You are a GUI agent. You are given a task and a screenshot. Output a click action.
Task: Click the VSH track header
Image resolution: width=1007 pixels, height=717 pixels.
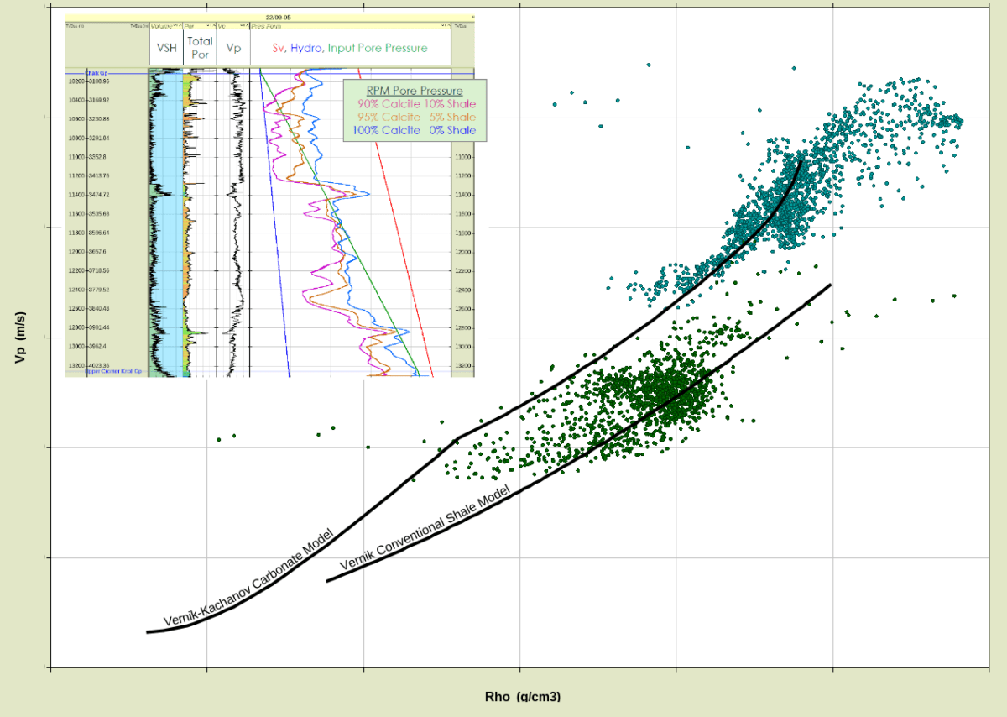coord(167,48)
